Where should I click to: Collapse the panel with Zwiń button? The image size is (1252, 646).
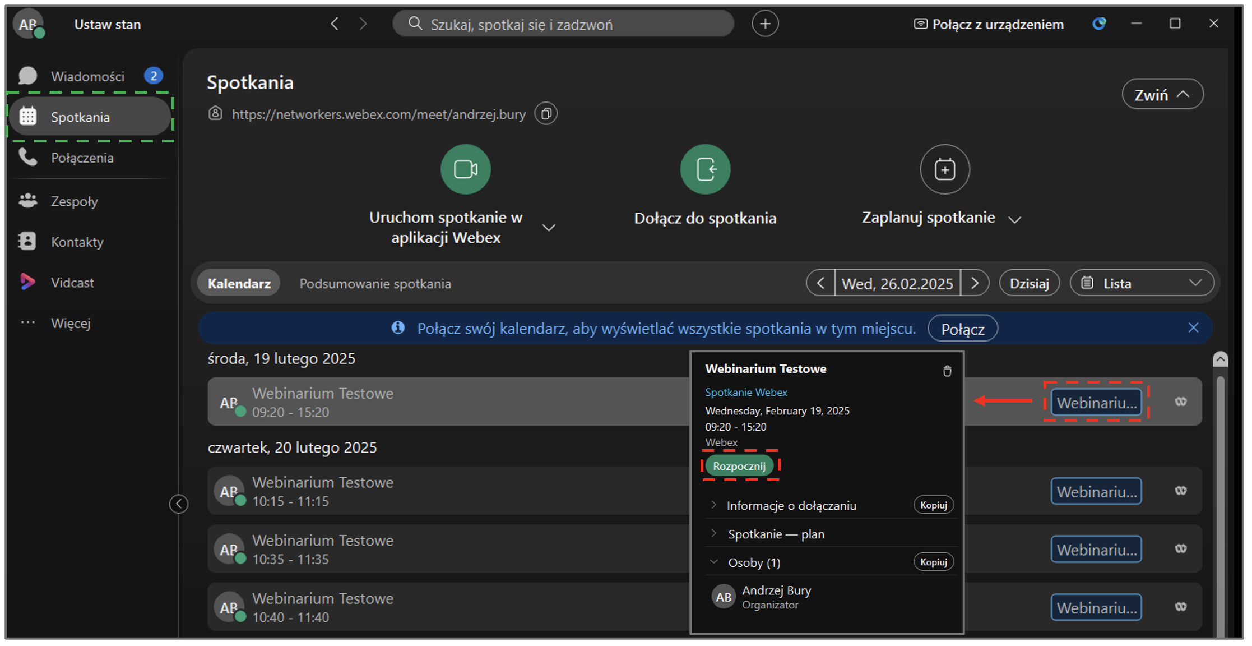(1162, 94)
